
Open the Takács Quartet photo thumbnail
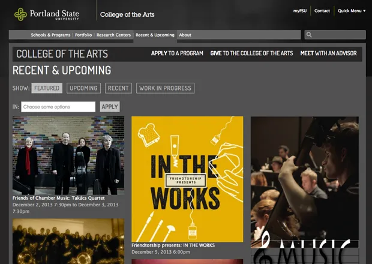[x=68, y=155]
